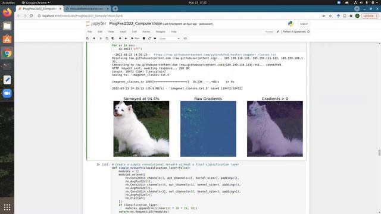Open Ubuntu Software from the dock
This screenshot has height=214, width=381.
point(7,39)
